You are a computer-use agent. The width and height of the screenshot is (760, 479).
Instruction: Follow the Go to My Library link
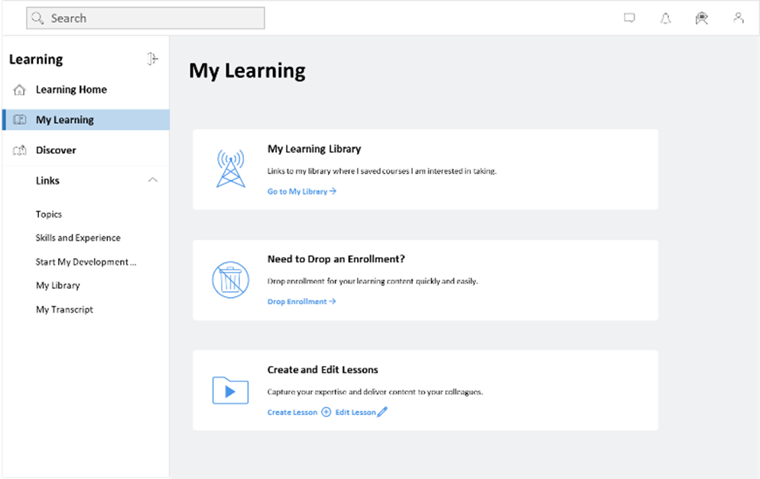301,192
